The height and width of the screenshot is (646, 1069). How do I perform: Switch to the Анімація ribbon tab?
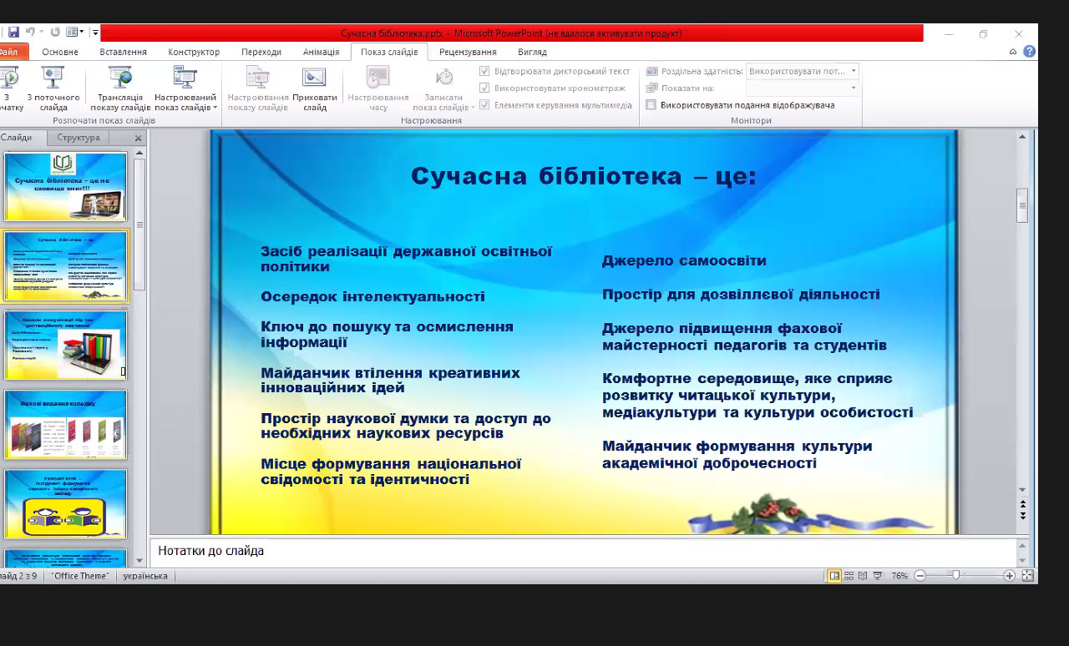click(x=322, y=52)
